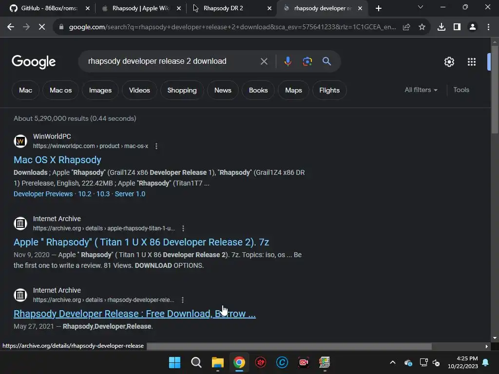
Task: Filter results by the Mac os chip
Action: pos(60,90)
